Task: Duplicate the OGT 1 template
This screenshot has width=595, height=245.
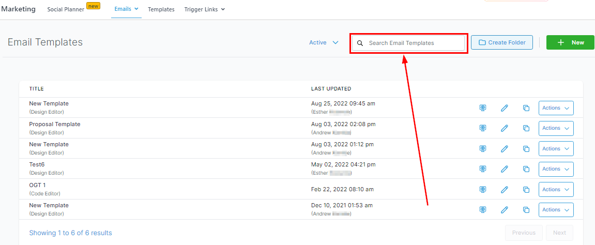Action: click(x=526, y=190)
